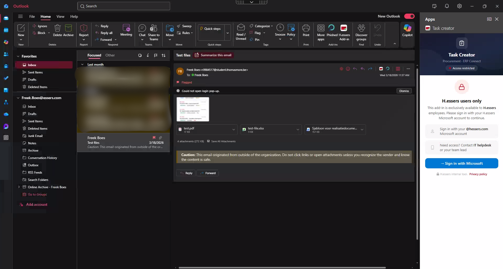Image resolution: width=503 pixels, height=269 pixels.
Task: Click Summarize this email
Action: click(x=213, y=55)
